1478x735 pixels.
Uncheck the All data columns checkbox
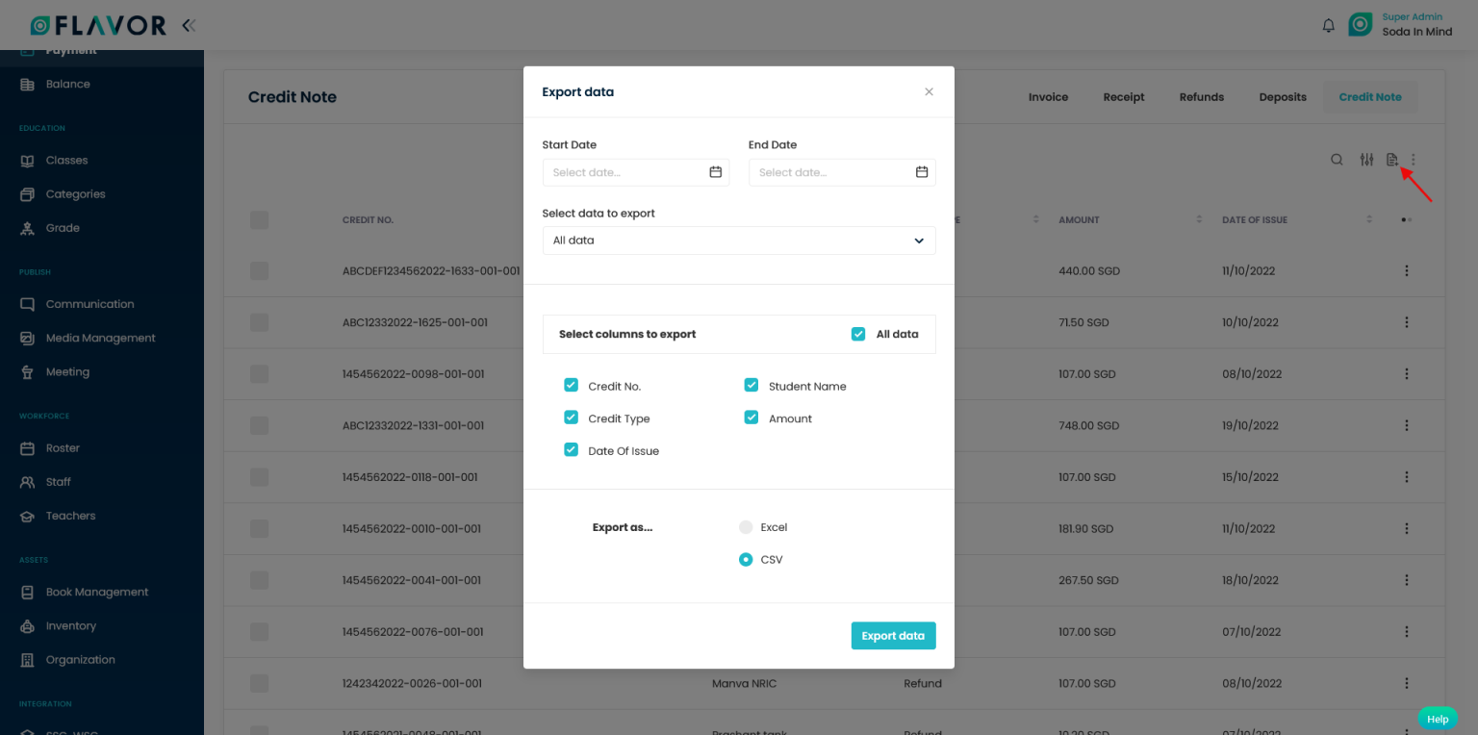(858, 335)
